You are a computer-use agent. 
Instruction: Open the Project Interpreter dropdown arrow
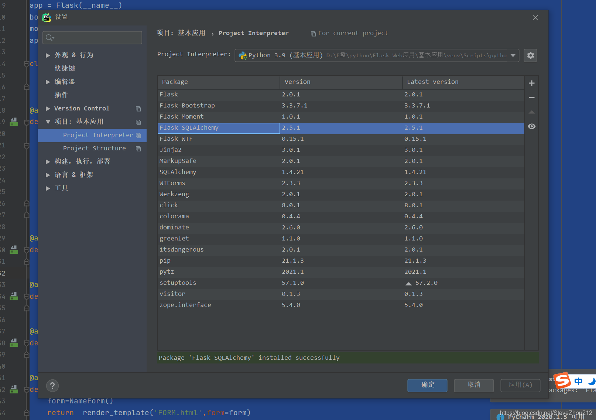513,55
